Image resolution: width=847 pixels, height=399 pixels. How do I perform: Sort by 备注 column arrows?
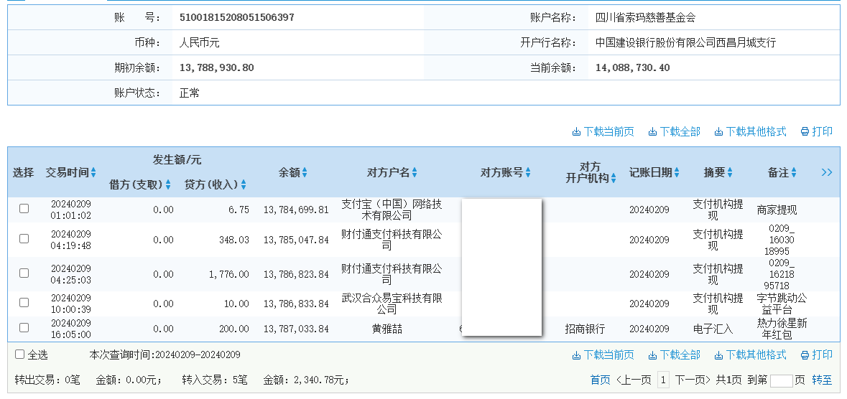[x=794, y=172]
